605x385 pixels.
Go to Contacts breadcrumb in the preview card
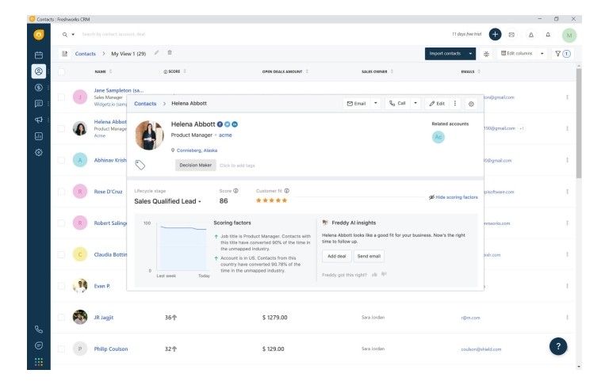[x=145, y=104]
